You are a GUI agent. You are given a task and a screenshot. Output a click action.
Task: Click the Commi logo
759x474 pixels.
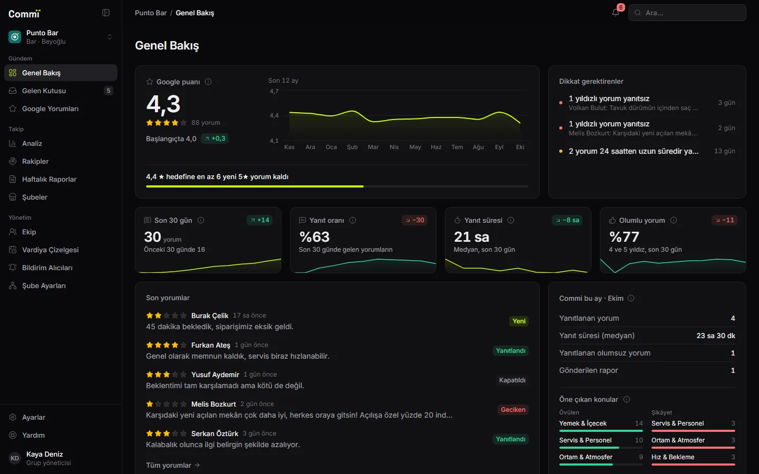[24, 14]
